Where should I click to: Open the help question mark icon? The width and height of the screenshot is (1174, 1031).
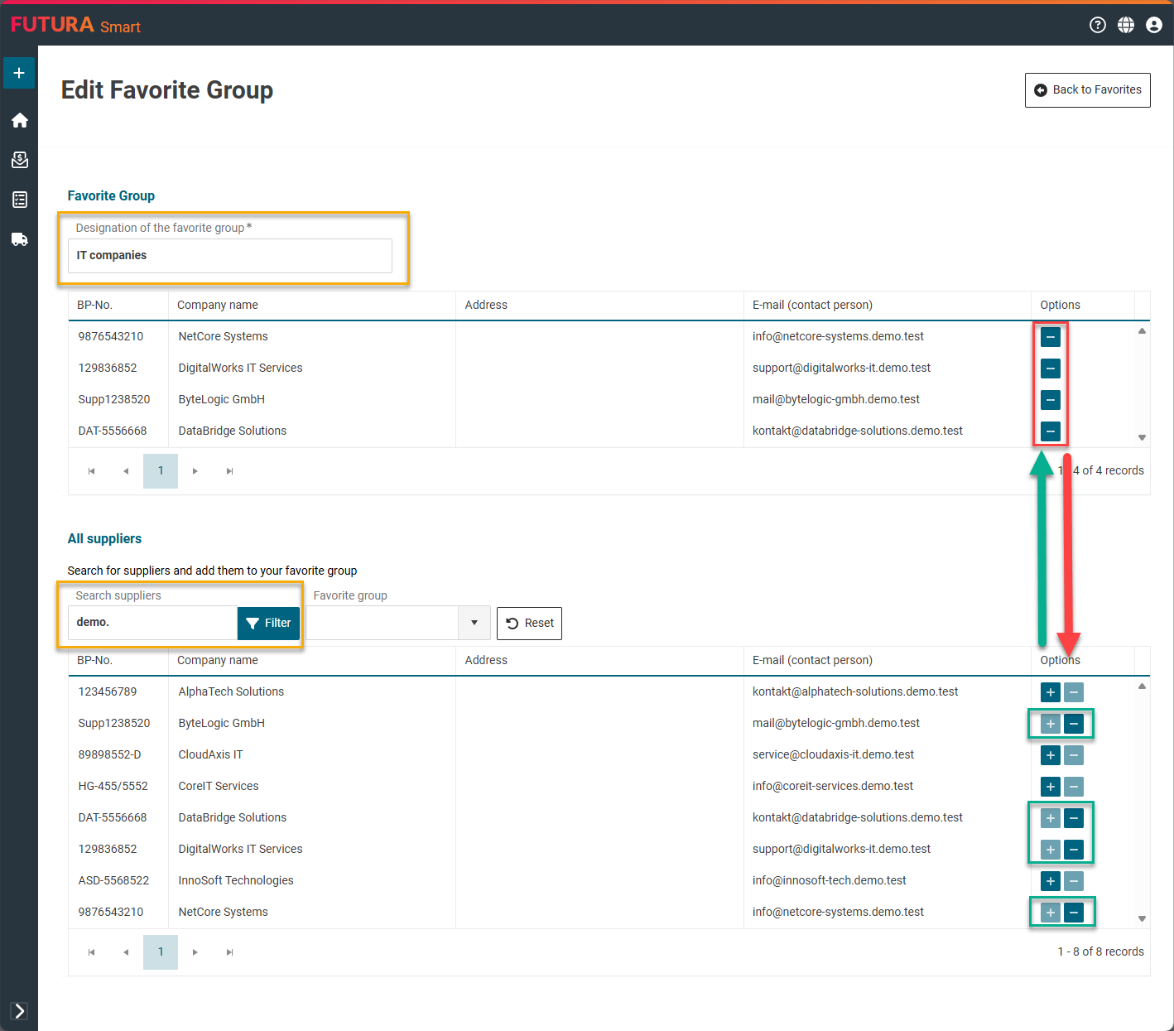1098,25
